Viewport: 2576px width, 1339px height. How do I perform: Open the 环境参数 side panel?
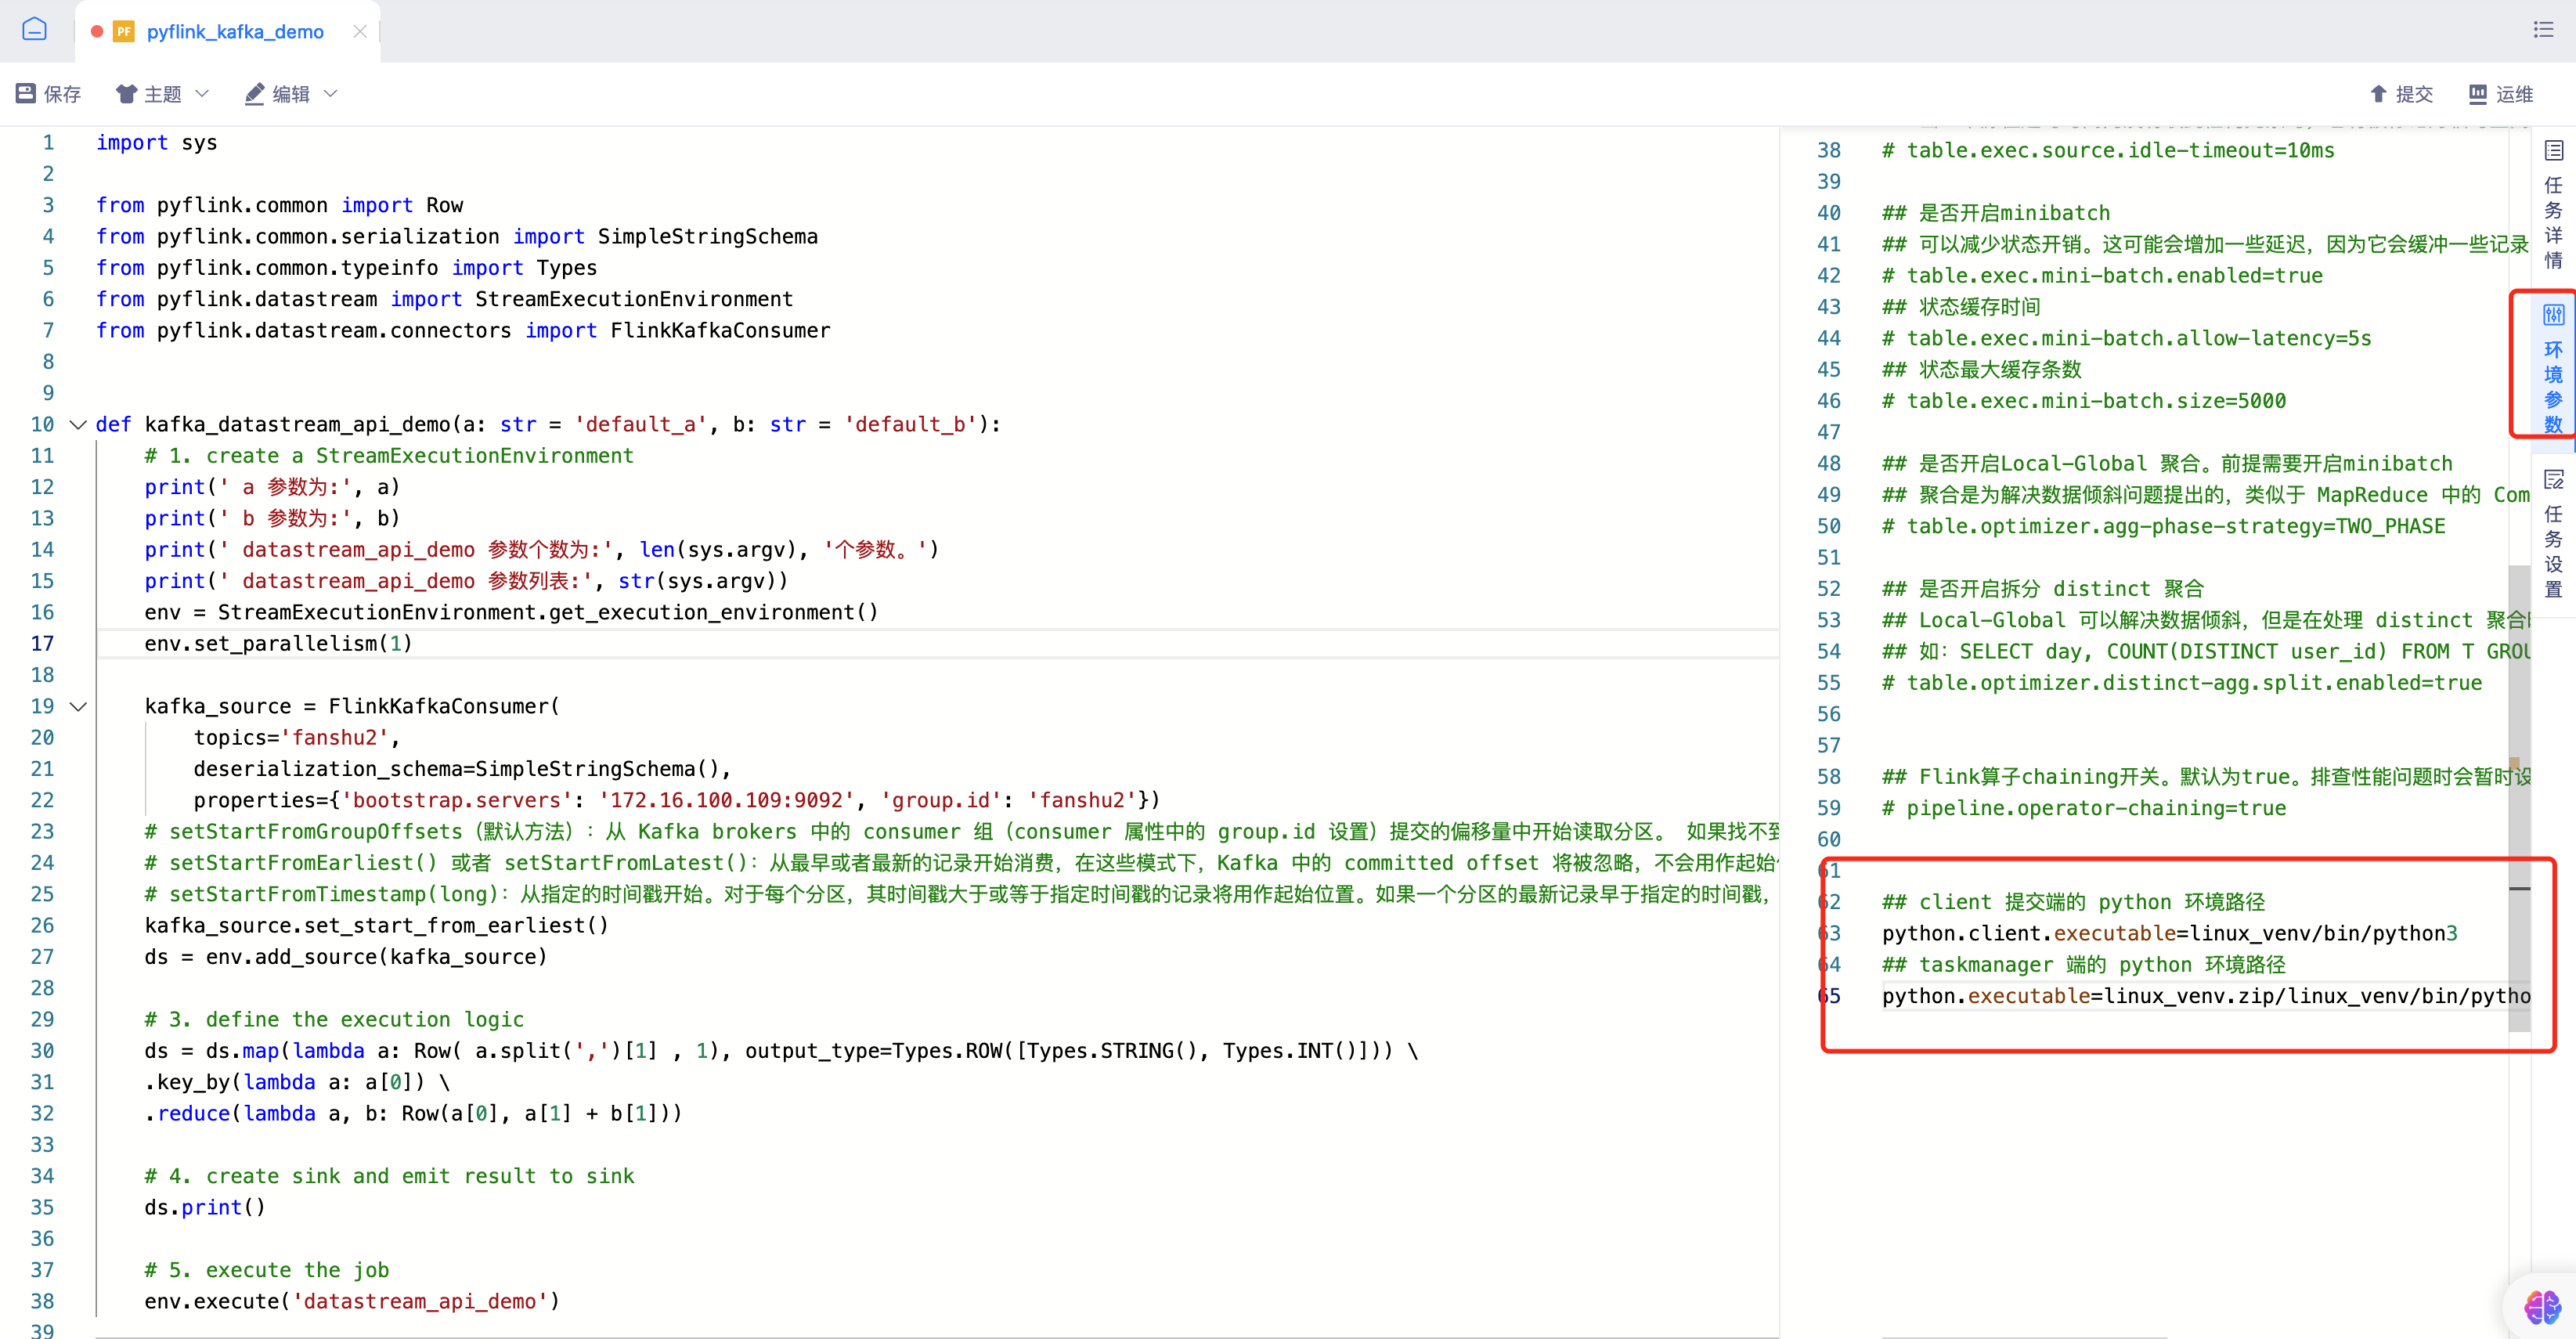click(x=2553, y=369)
